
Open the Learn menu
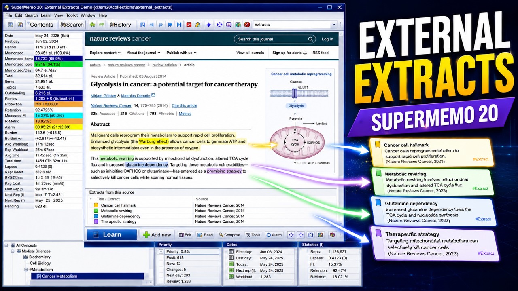click(46, 15)
